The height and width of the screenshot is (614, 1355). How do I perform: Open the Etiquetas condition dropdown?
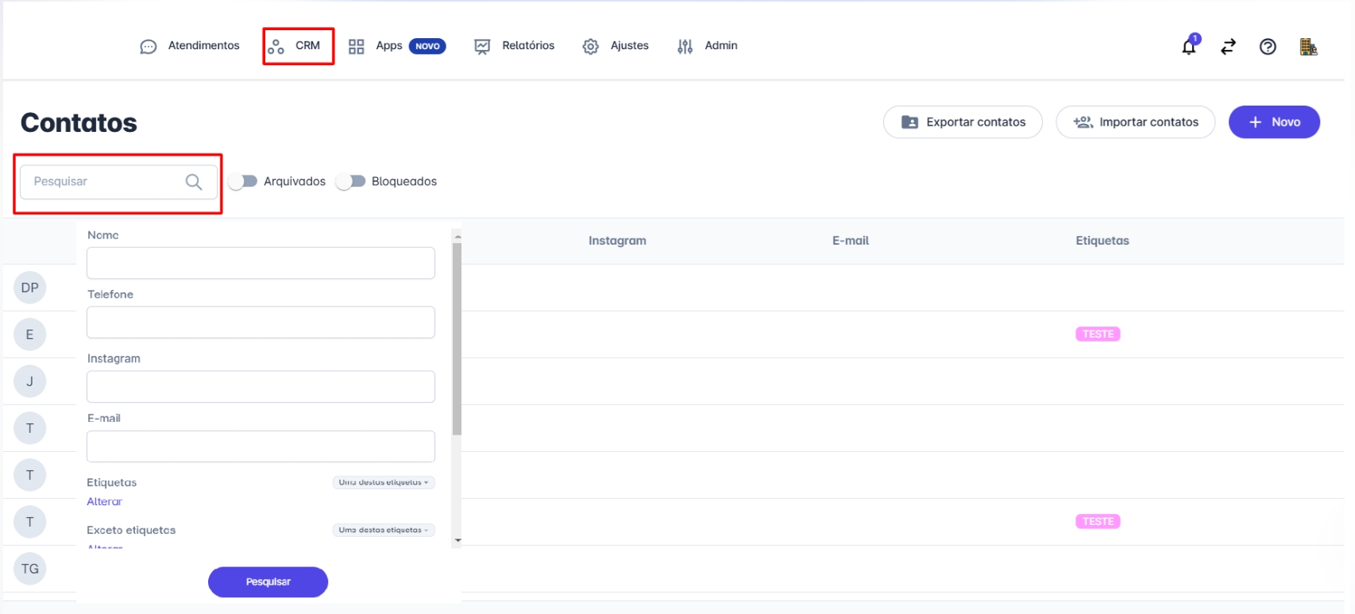point(383,482)
